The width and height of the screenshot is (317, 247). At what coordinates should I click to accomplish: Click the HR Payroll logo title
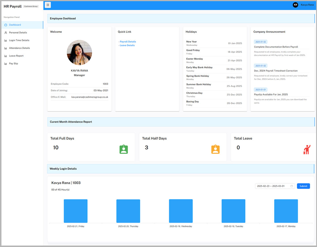[12, 6]
